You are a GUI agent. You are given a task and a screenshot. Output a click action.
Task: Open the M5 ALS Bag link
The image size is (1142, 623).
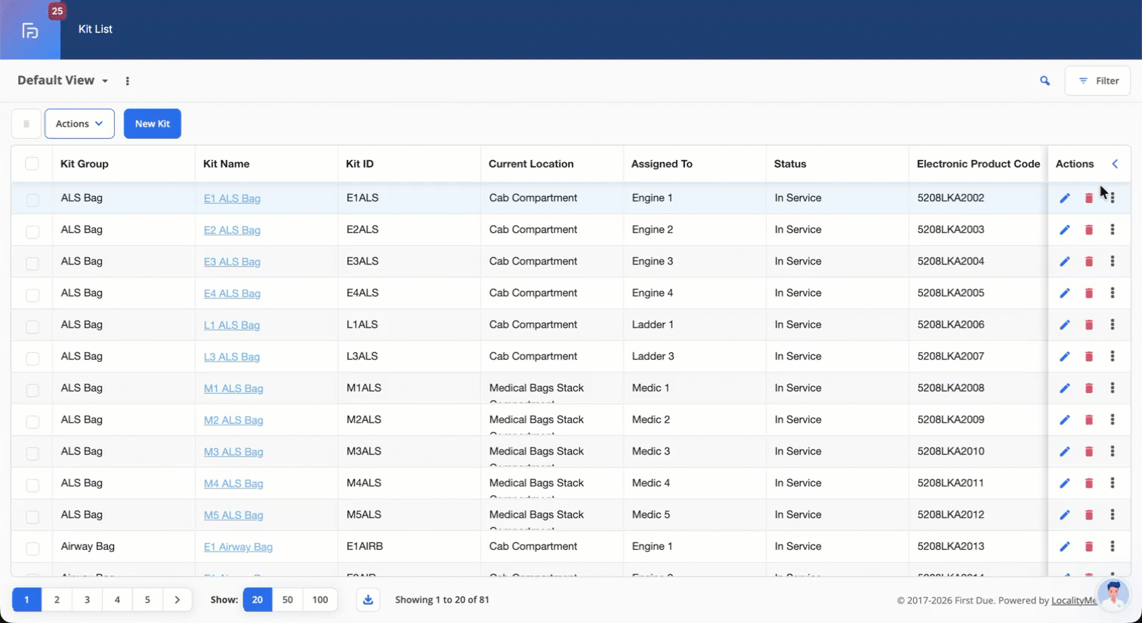(233, 515)
